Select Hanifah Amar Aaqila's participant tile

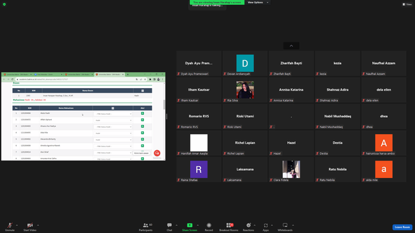click(x=199, y=143)
